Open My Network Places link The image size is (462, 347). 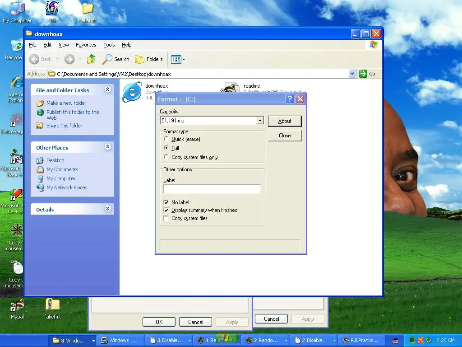click(67, 188)
